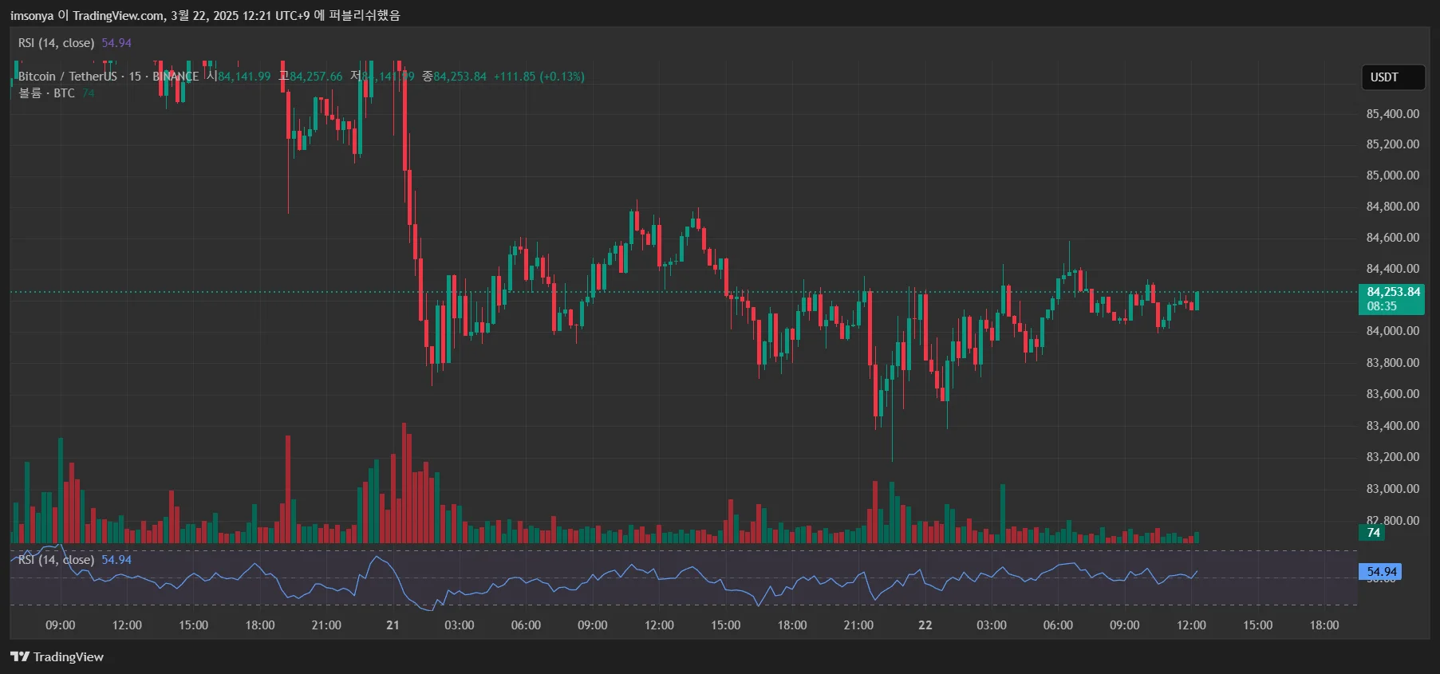Click the date 22 marker on time axis
The height and width of the screenshot is (674, 1440).
tap(925, 625)
